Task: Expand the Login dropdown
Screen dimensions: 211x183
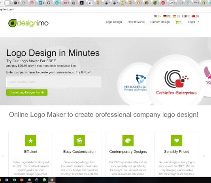Action: [x=193, y=22]
